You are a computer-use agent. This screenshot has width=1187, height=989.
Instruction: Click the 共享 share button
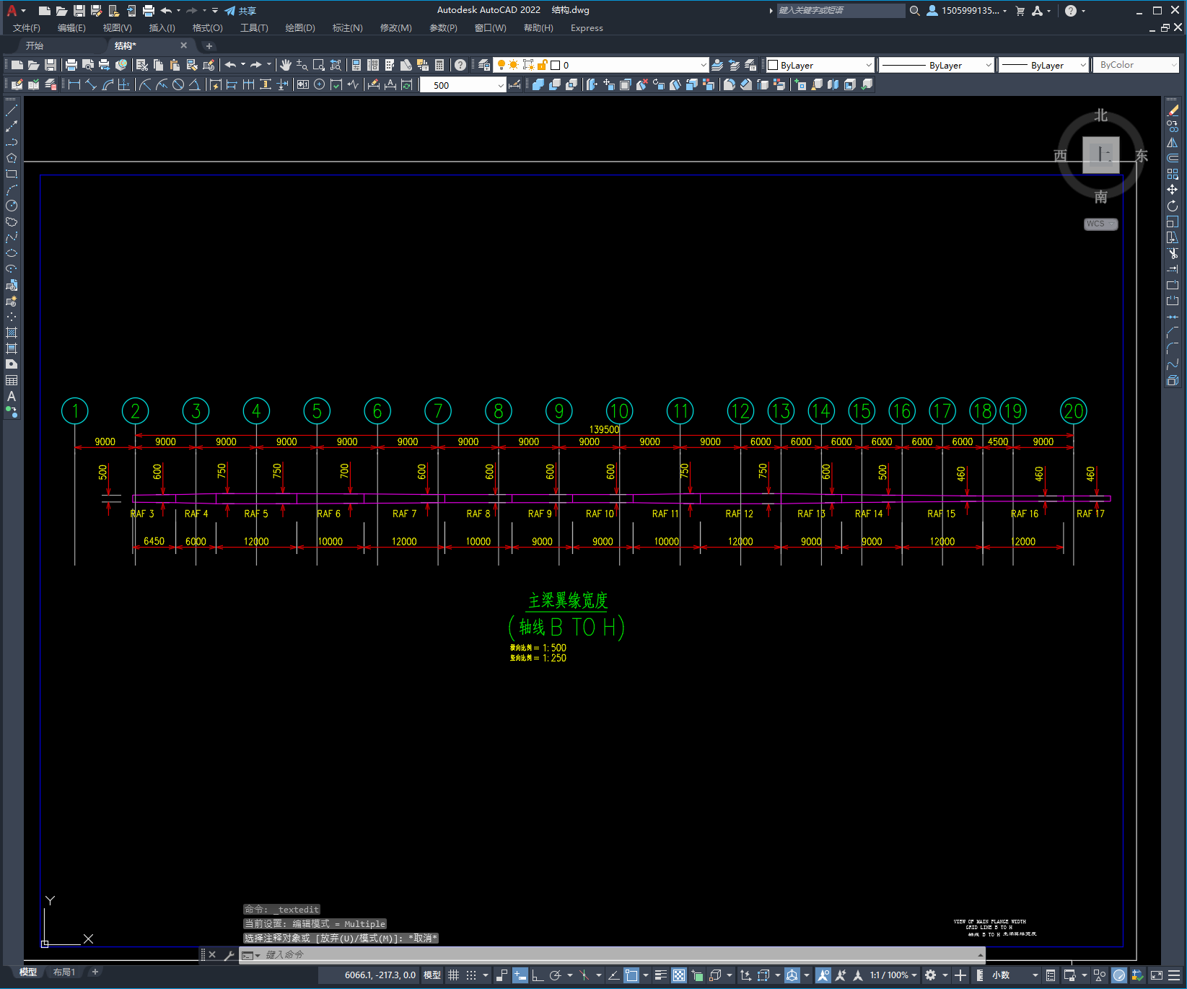[240, 11]
